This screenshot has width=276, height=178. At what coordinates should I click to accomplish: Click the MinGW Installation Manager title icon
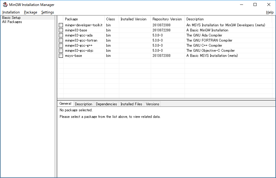point(5,5)
